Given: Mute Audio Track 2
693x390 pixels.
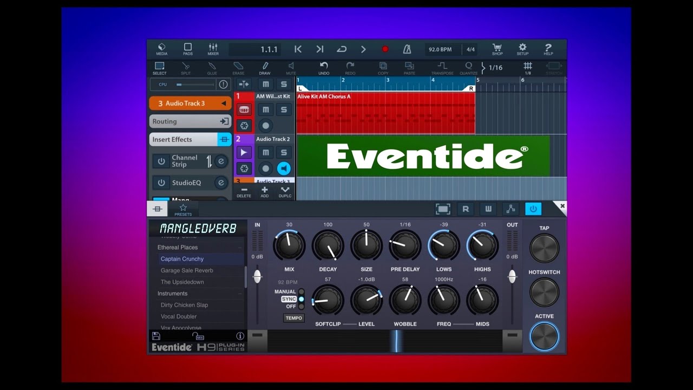Looking at the screenshot, I should click(265, 153).
